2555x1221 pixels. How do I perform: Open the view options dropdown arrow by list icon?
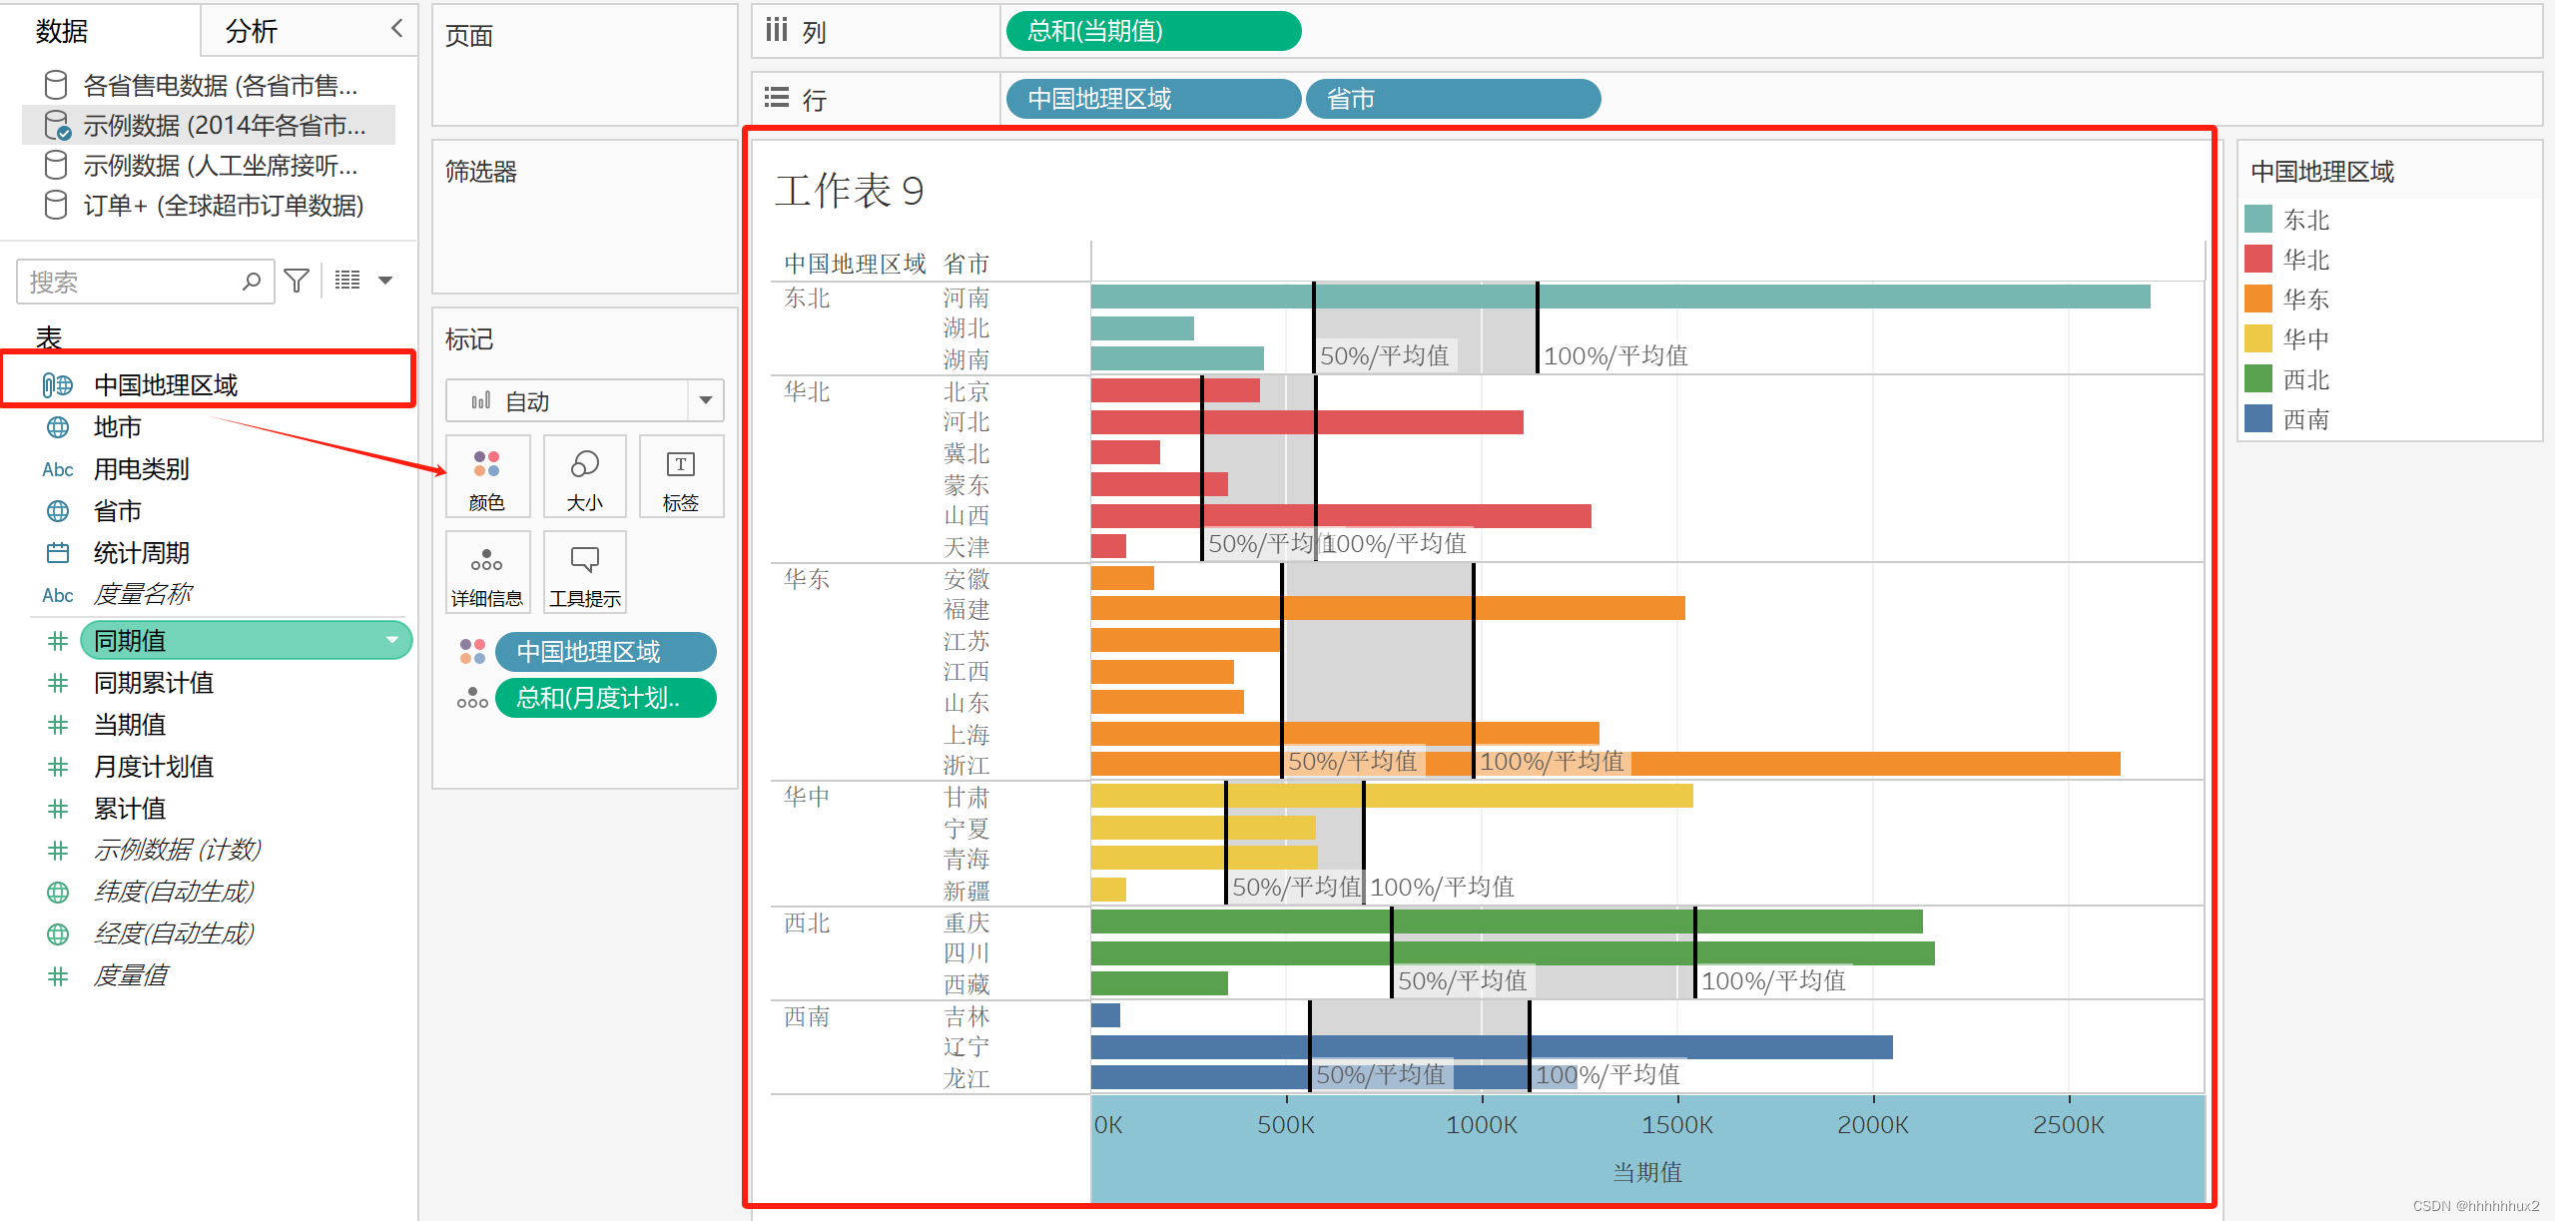click(385, 281)
